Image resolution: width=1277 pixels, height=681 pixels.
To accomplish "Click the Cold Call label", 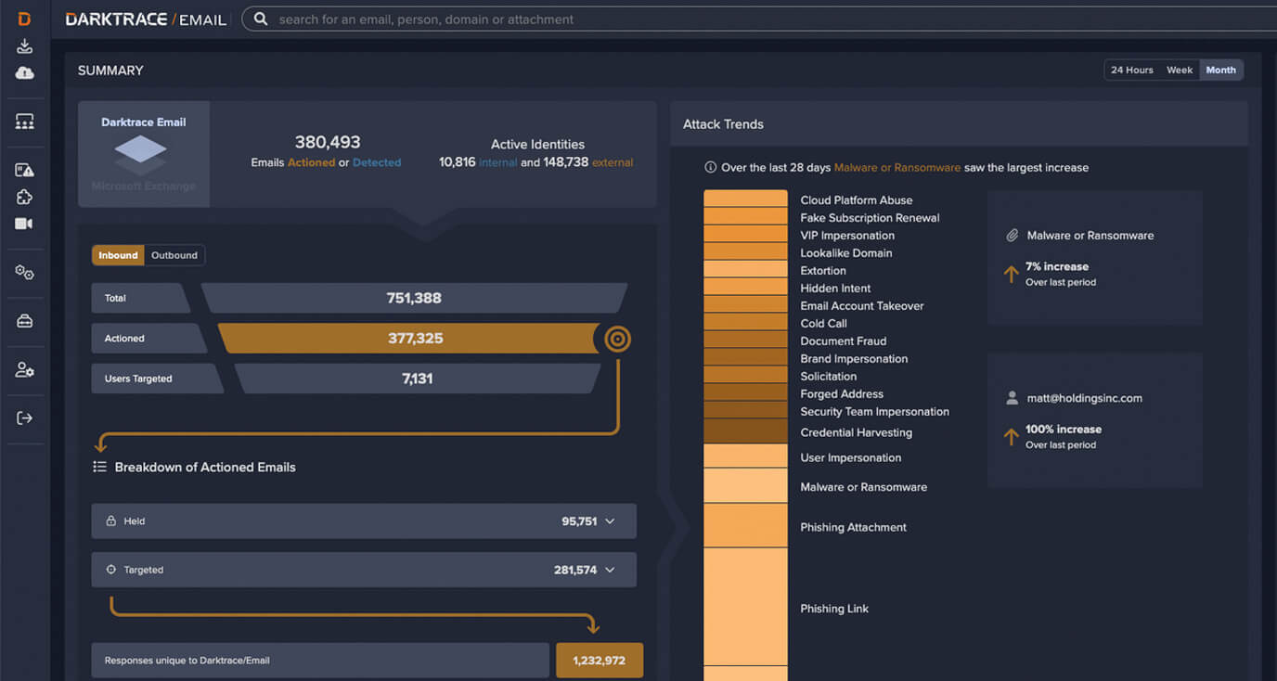I will 823,324.
